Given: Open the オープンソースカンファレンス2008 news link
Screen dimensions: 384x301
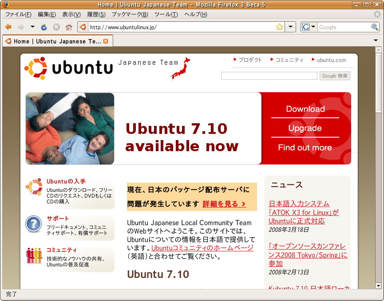Looking at the screenshot, I should [x=308, y=255].
